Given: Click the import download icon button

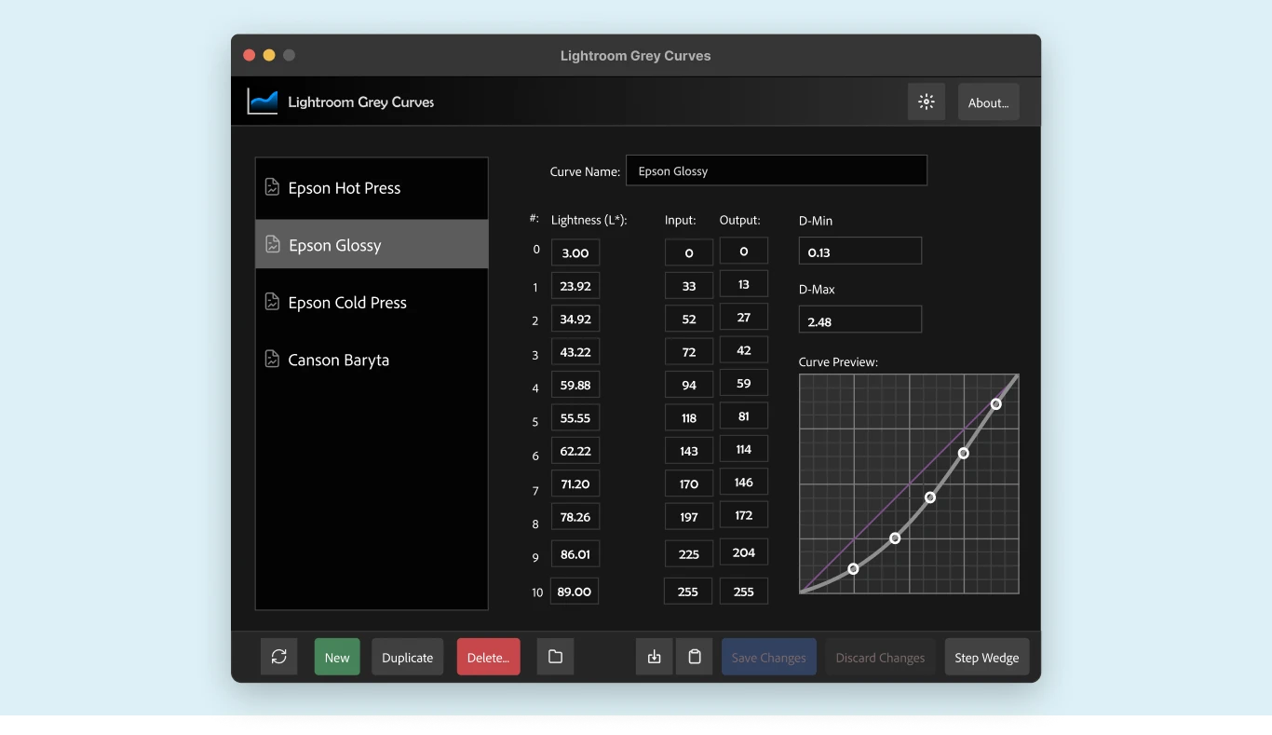Looking at the screenshot, I should point(654,657).
